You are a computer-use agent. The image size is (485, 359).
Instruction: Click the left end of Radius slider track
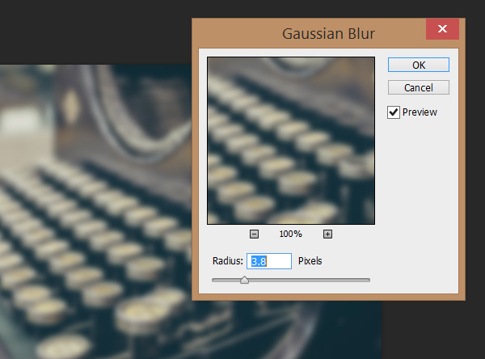point(214,280)
